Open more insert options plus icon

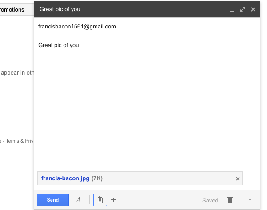click(x=113, y=200)
